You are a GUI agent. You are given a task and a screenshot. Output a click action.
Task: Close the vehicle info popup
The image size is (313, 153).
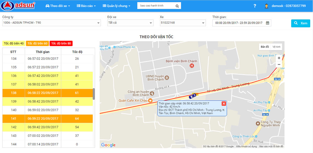point(224,104)
